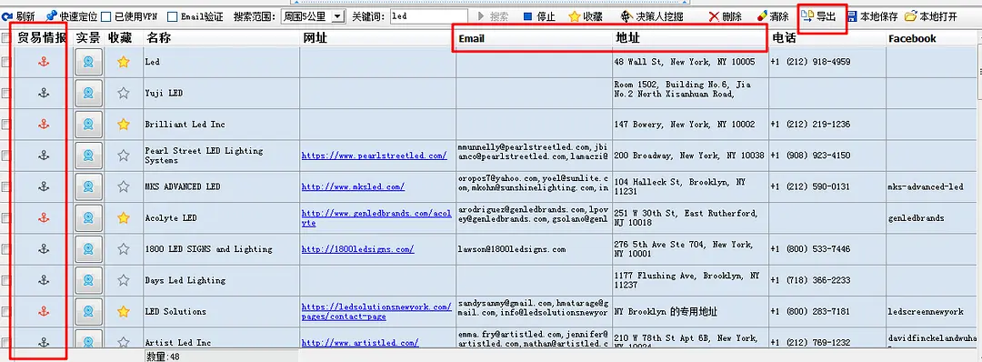The image size is (982, 362).
Task: Unstar Acolyte LED favorite
Action: [124, 218]
